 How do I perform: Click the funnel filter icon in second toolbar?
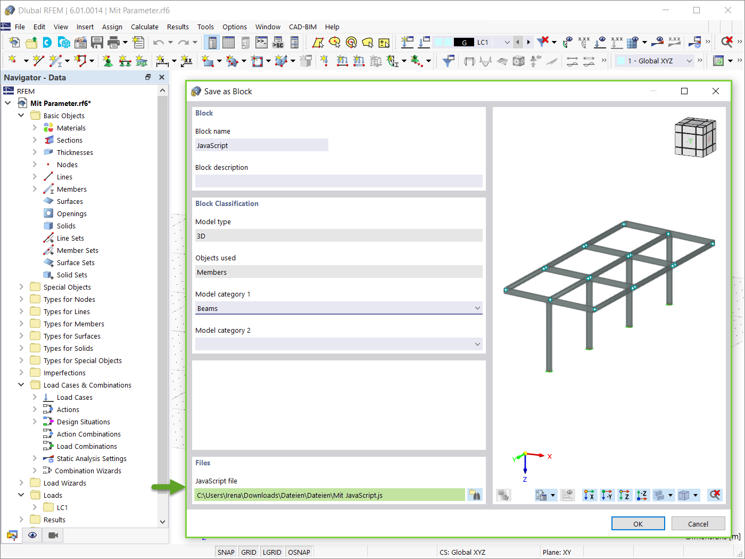[449, 61]
